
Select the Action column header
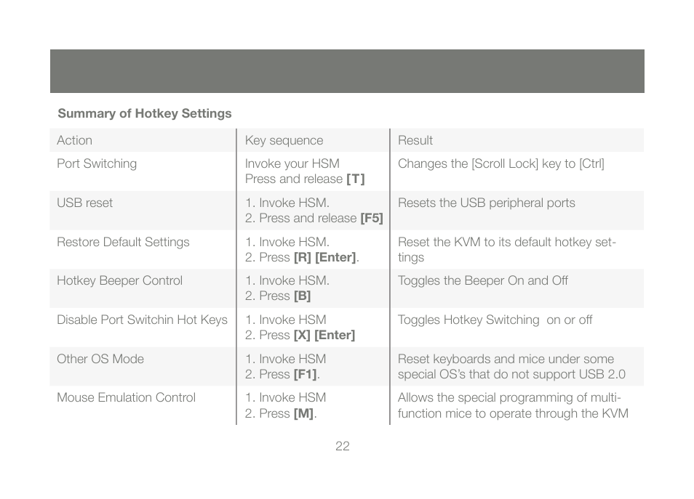pos(74,140)
